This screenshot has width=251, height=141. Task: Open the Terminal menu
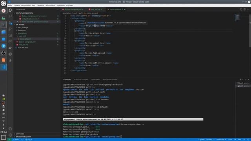[60, 5]
